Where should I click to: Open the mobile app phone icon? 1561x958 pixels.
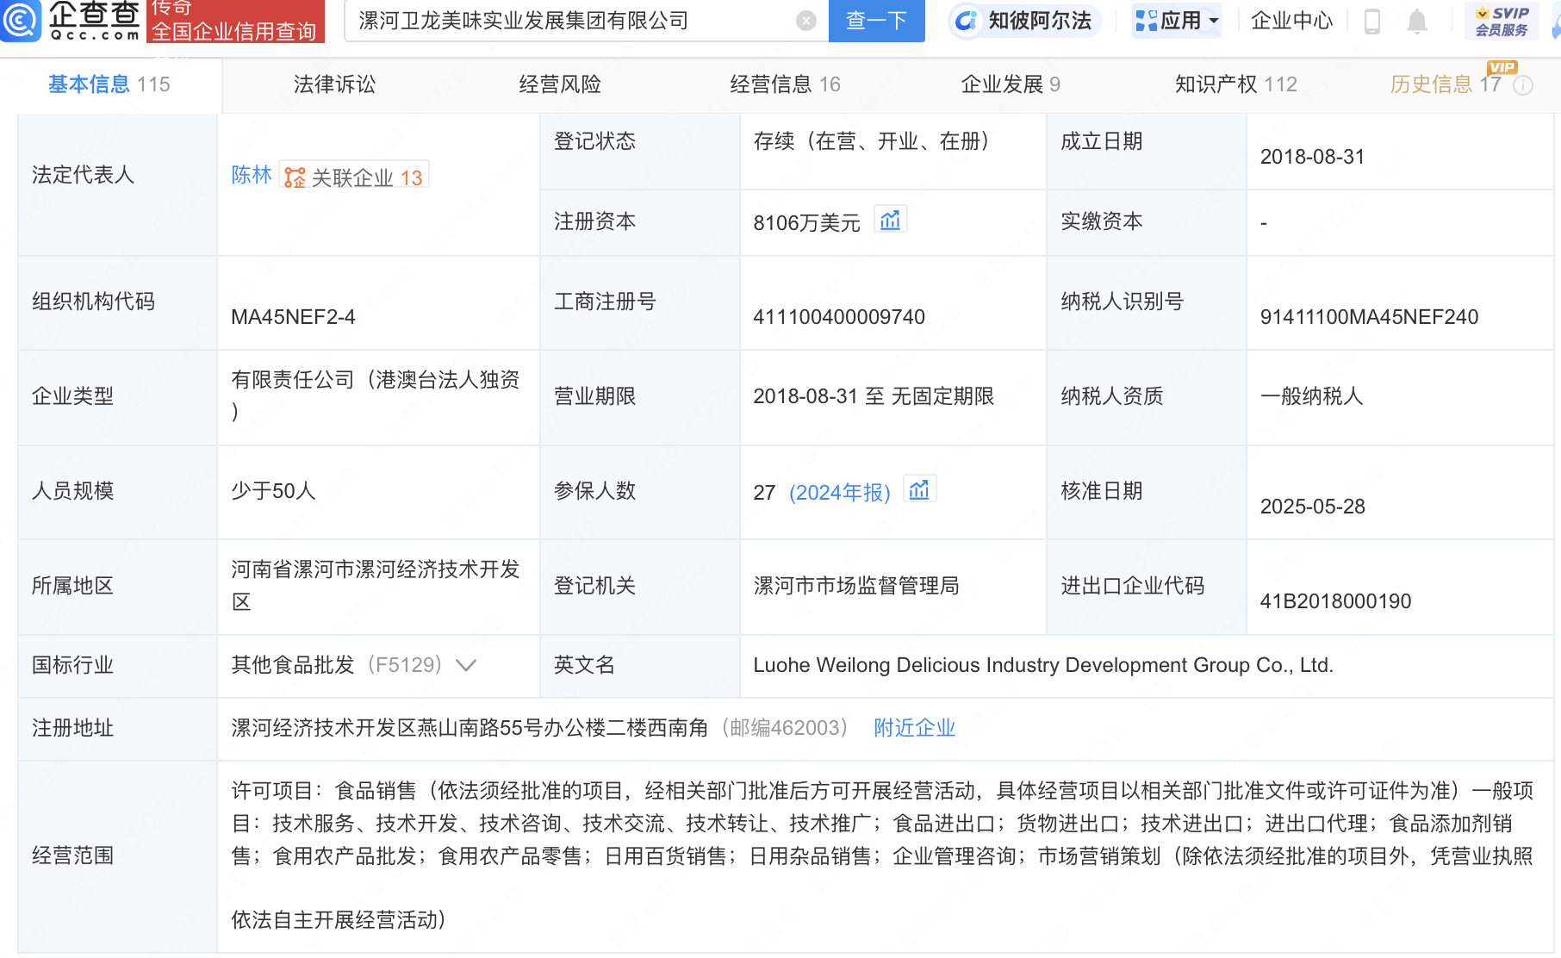(1372, 21)
